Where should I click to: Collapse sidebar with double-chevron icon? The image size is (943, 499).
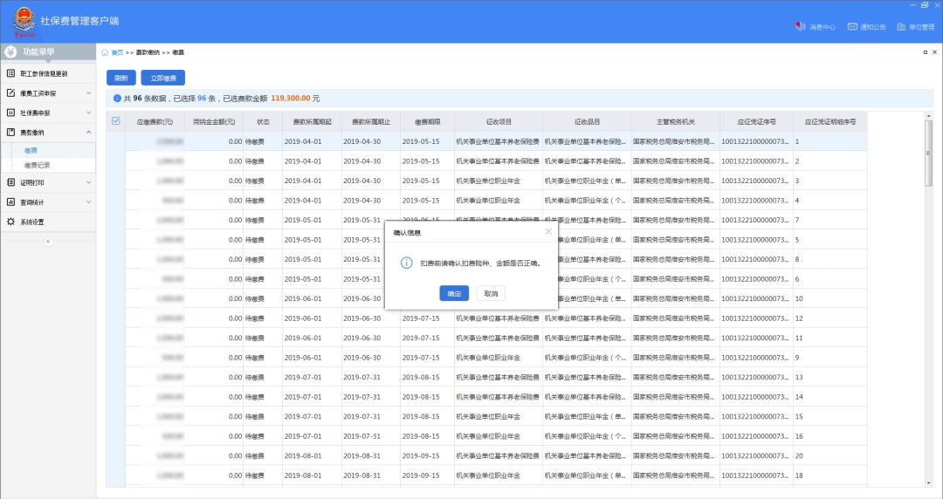pos(48,241)
